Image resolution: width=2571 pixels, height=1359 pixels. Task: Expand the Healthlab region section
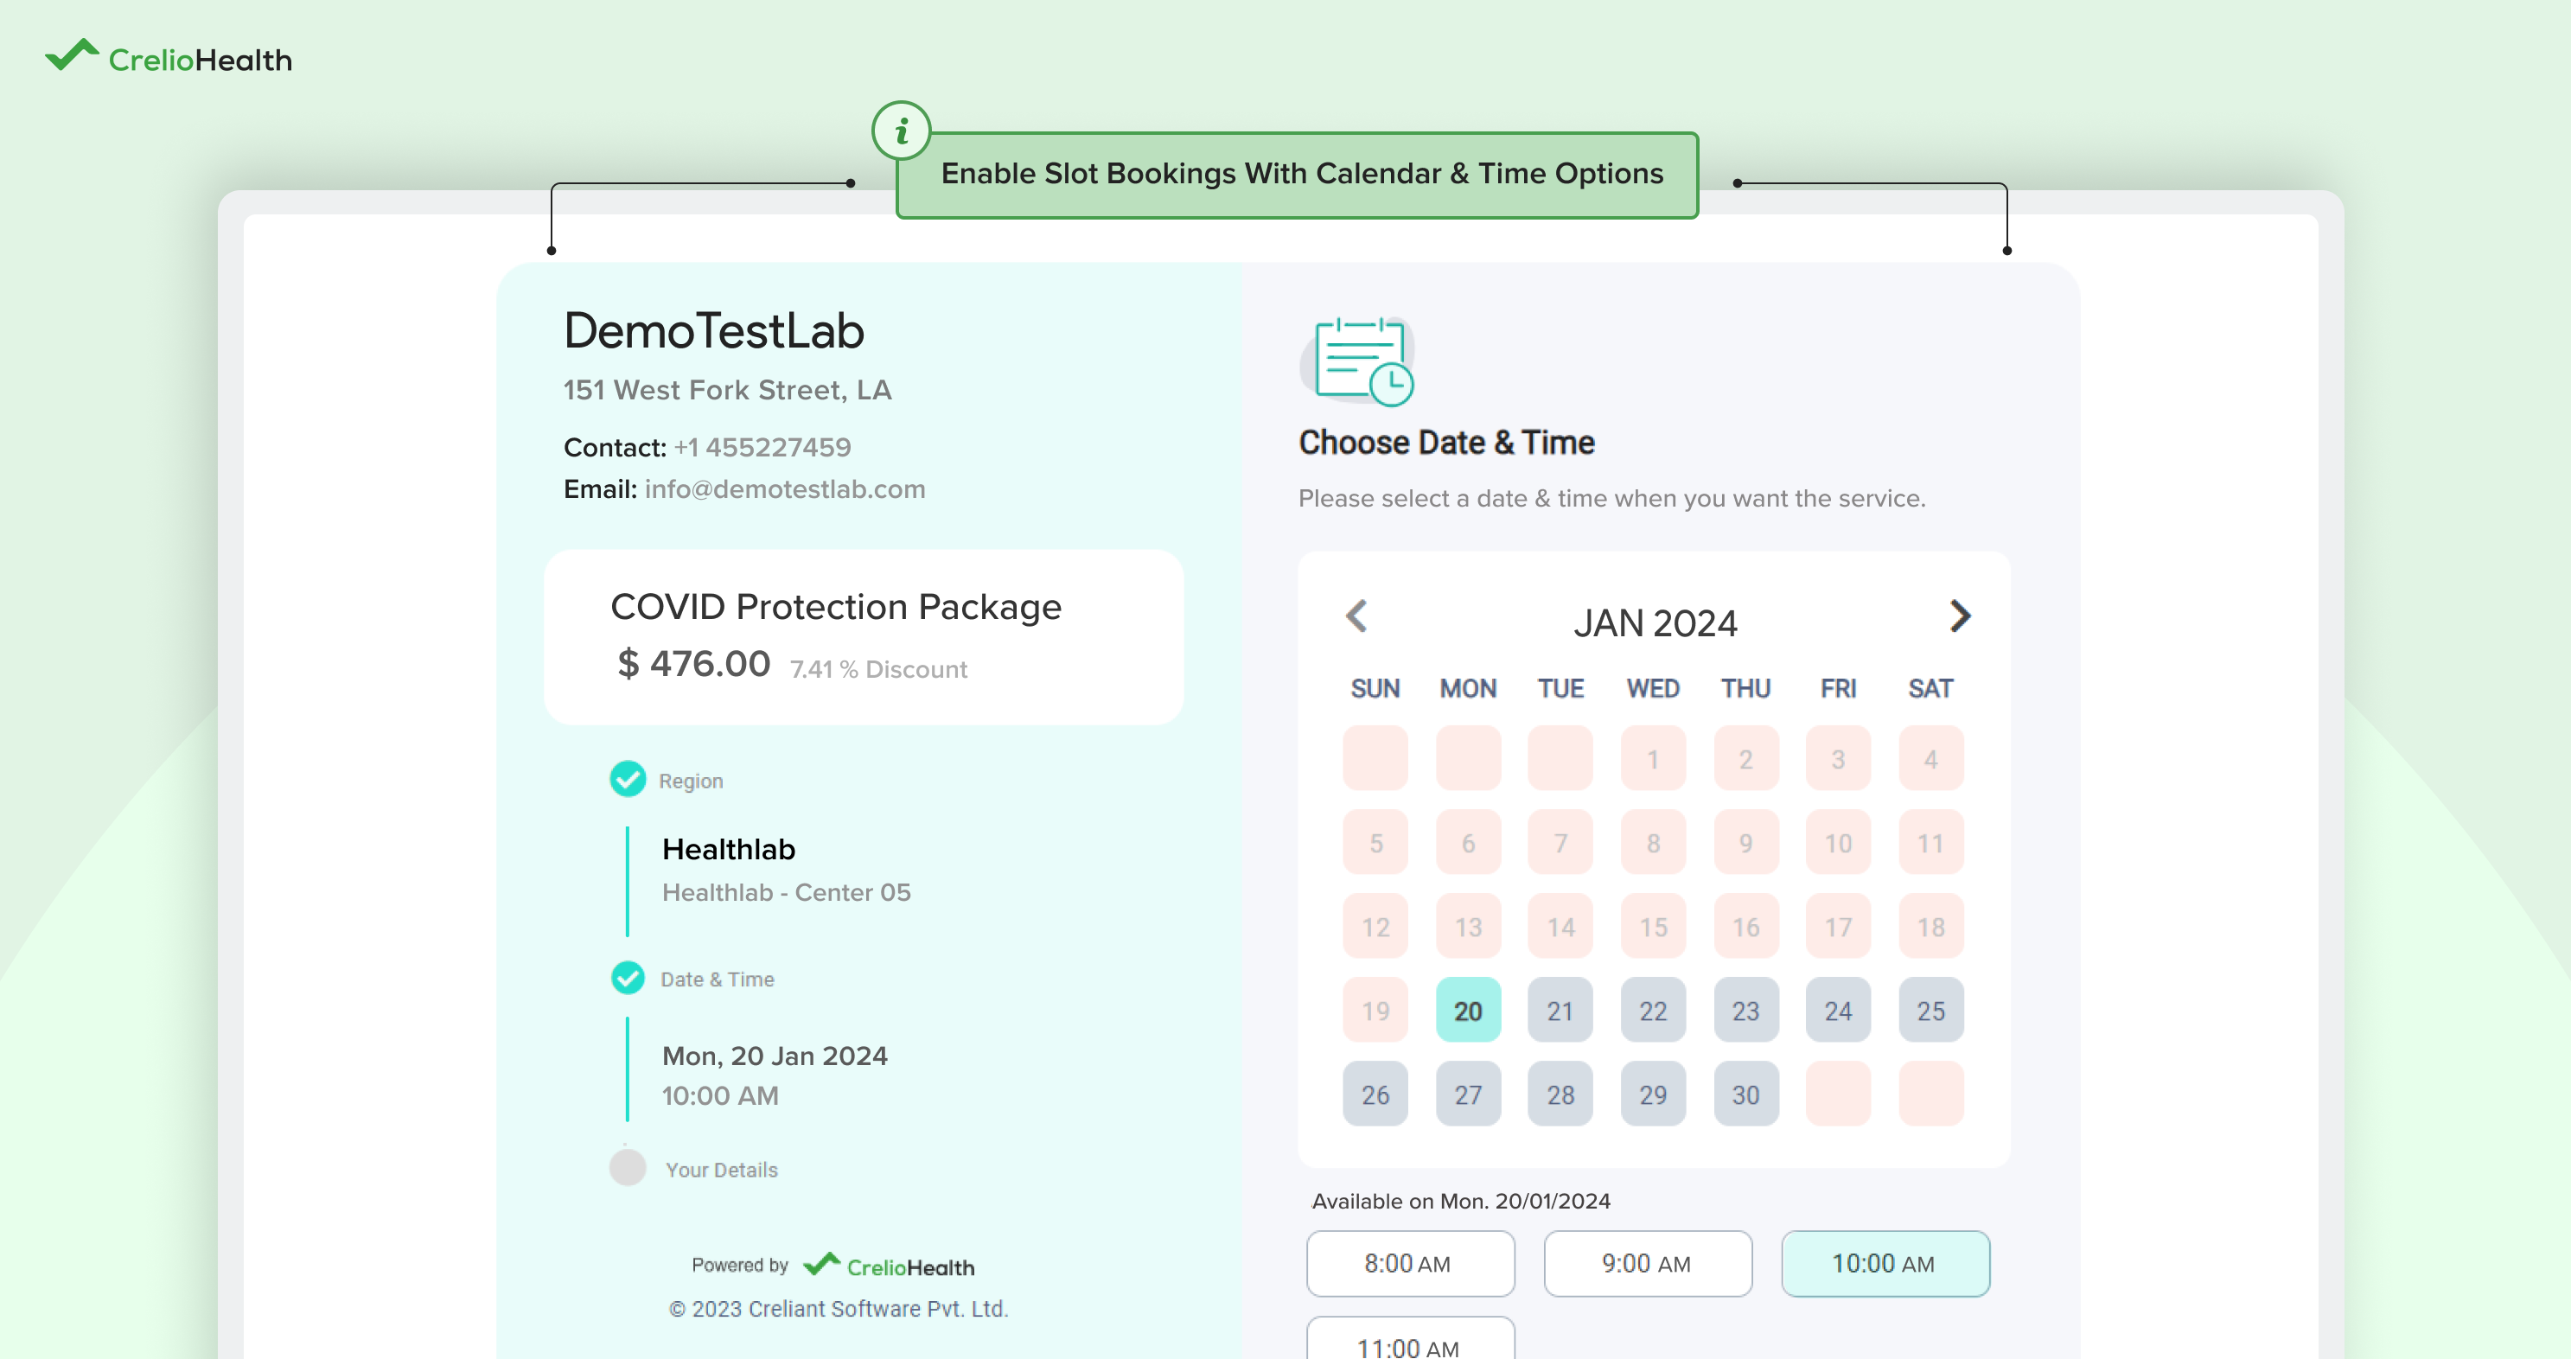tap(729, 849)
